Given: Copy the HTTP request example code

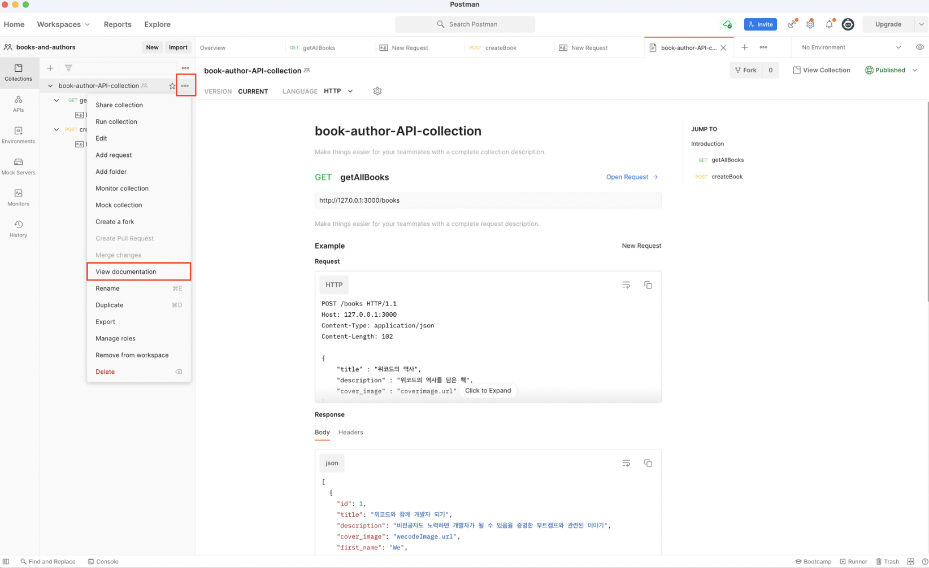Looking at the screenshot, I should 648,285.
